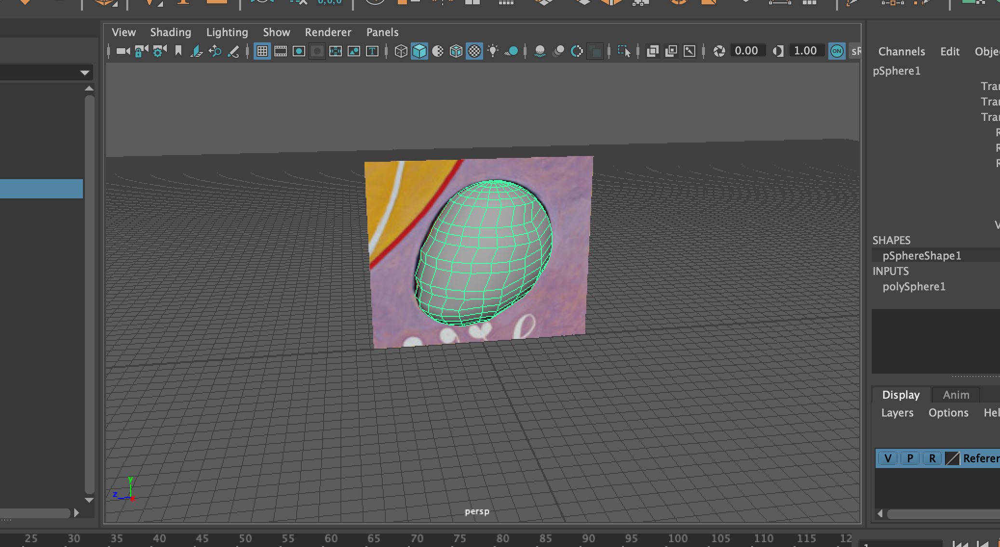
Task: Click the Select Camera icon
Action: pyautogui.click(x=123, y=51)
